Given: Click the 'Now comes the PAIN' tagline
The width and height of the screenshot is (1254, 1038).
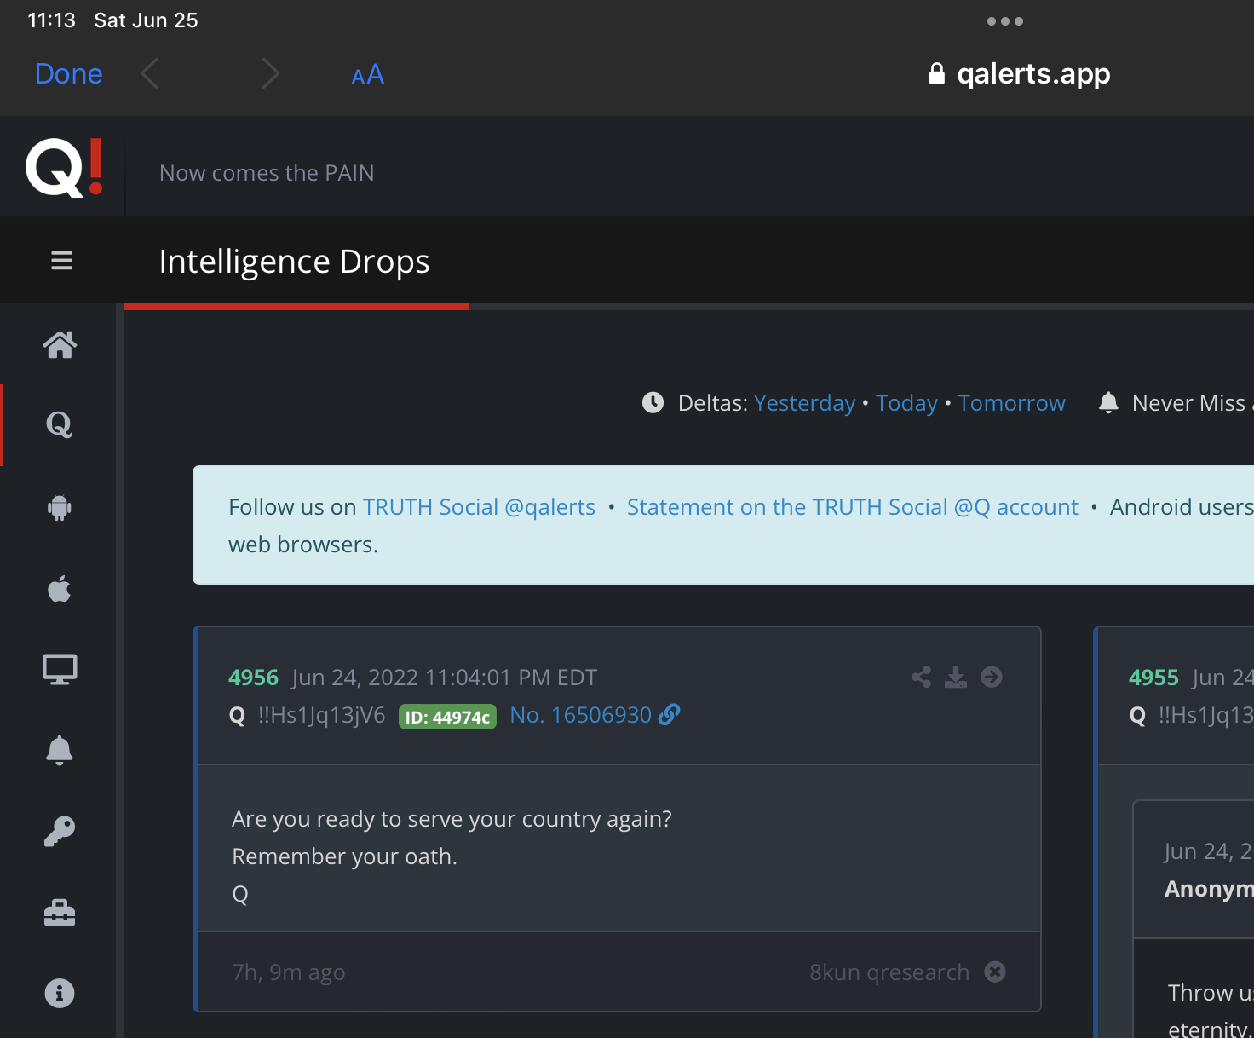Looking at the screenshot, I should [267, 173].
